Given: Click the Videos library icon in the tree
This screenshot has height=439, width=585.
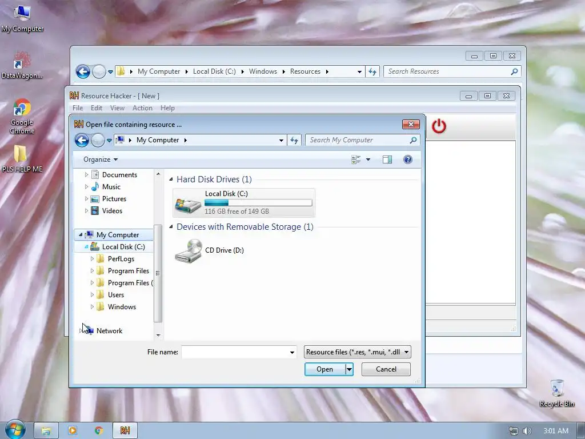Looking at the screenshot, I should 95,211.
